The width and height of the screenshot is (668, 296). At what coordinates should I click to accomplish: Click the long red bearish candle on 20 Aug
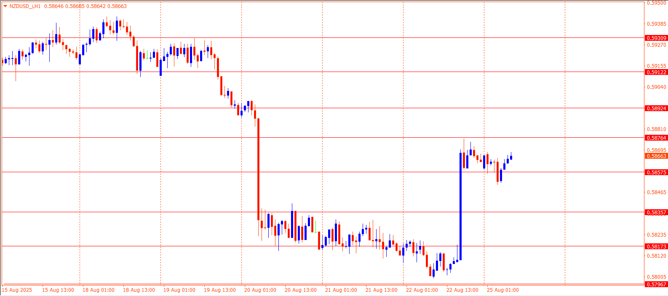(x=258, y=169)
